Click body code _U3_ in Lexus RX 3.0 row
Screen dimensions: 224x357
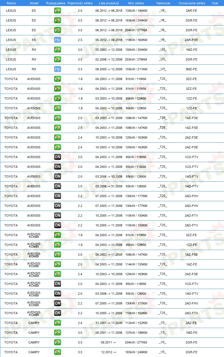click(x=163, y=50)
